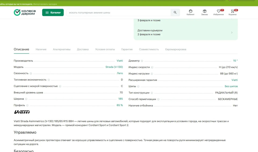Click the БЕСКАМЕРНЫЕ value
258x152 pixels.
coord(228,99)
